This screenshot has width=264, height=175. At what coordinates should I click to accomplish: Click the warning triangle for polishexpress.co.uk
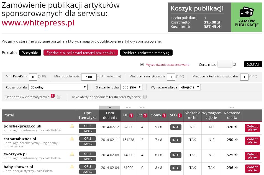tap(72, 126)
